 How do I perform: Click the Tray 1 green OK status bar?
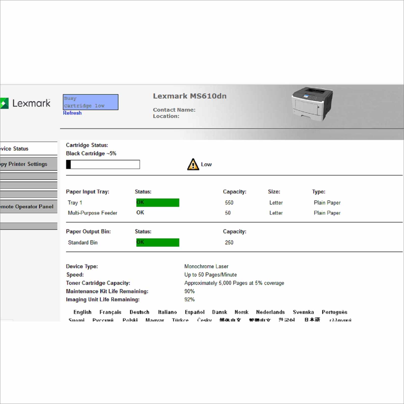(158, 203)
